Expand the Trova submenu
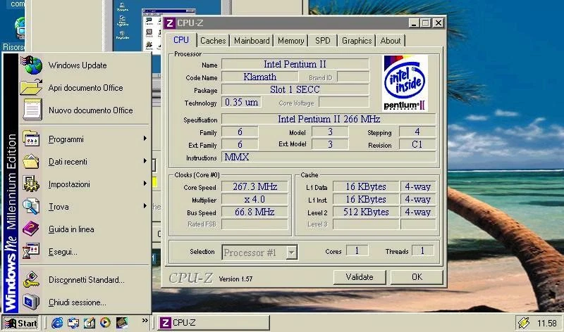Image resolution: width=564 pixels, height=332 pixels. click(x=85, y=207)
